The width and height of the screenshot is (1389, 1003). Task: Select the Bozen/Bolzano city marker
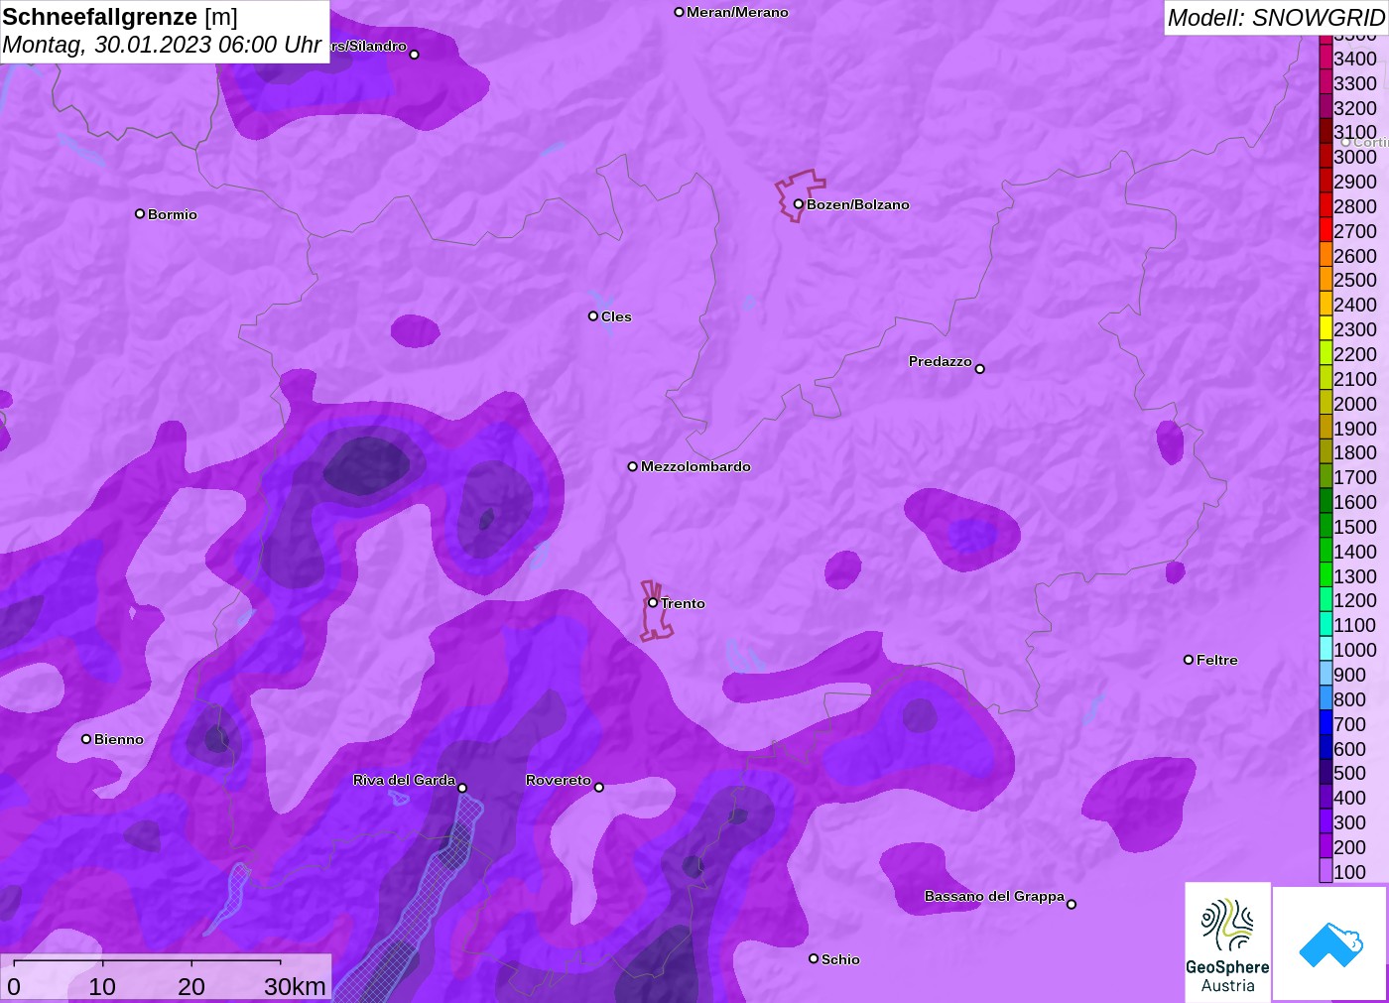798,204
